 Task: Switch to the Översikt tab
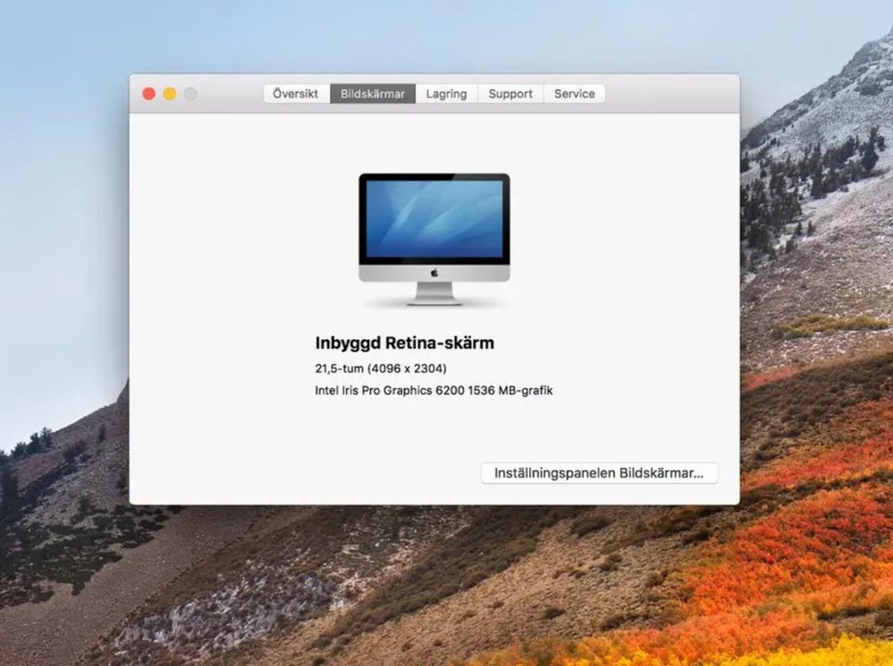click(x=296, y=94)
